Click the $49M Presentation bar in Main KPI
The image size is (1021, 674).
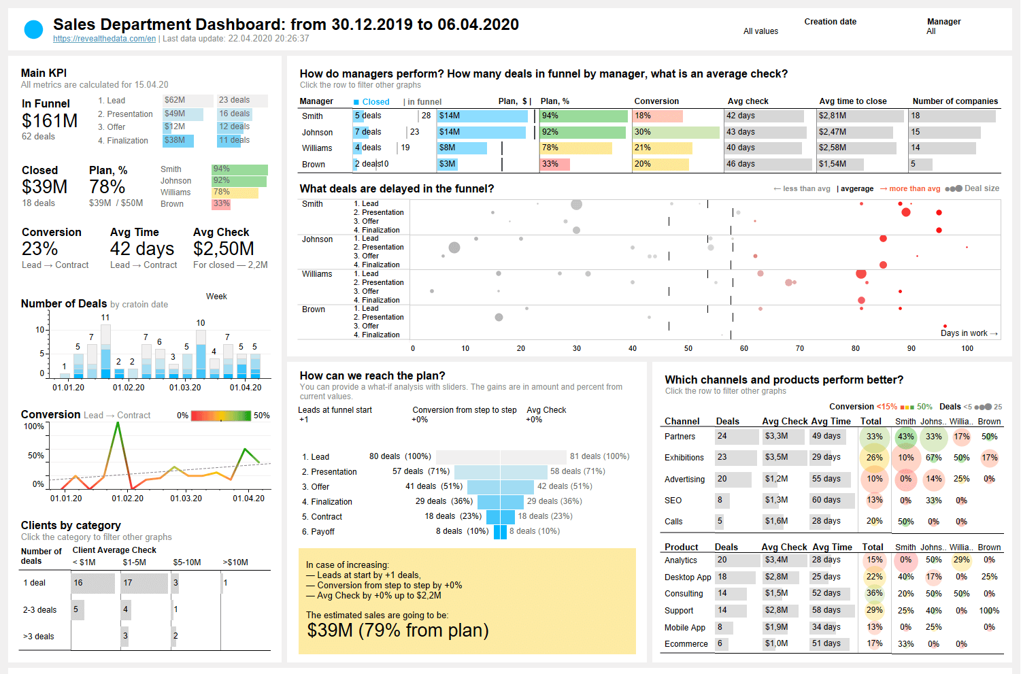pyautogui.click(x=183, y=114)
